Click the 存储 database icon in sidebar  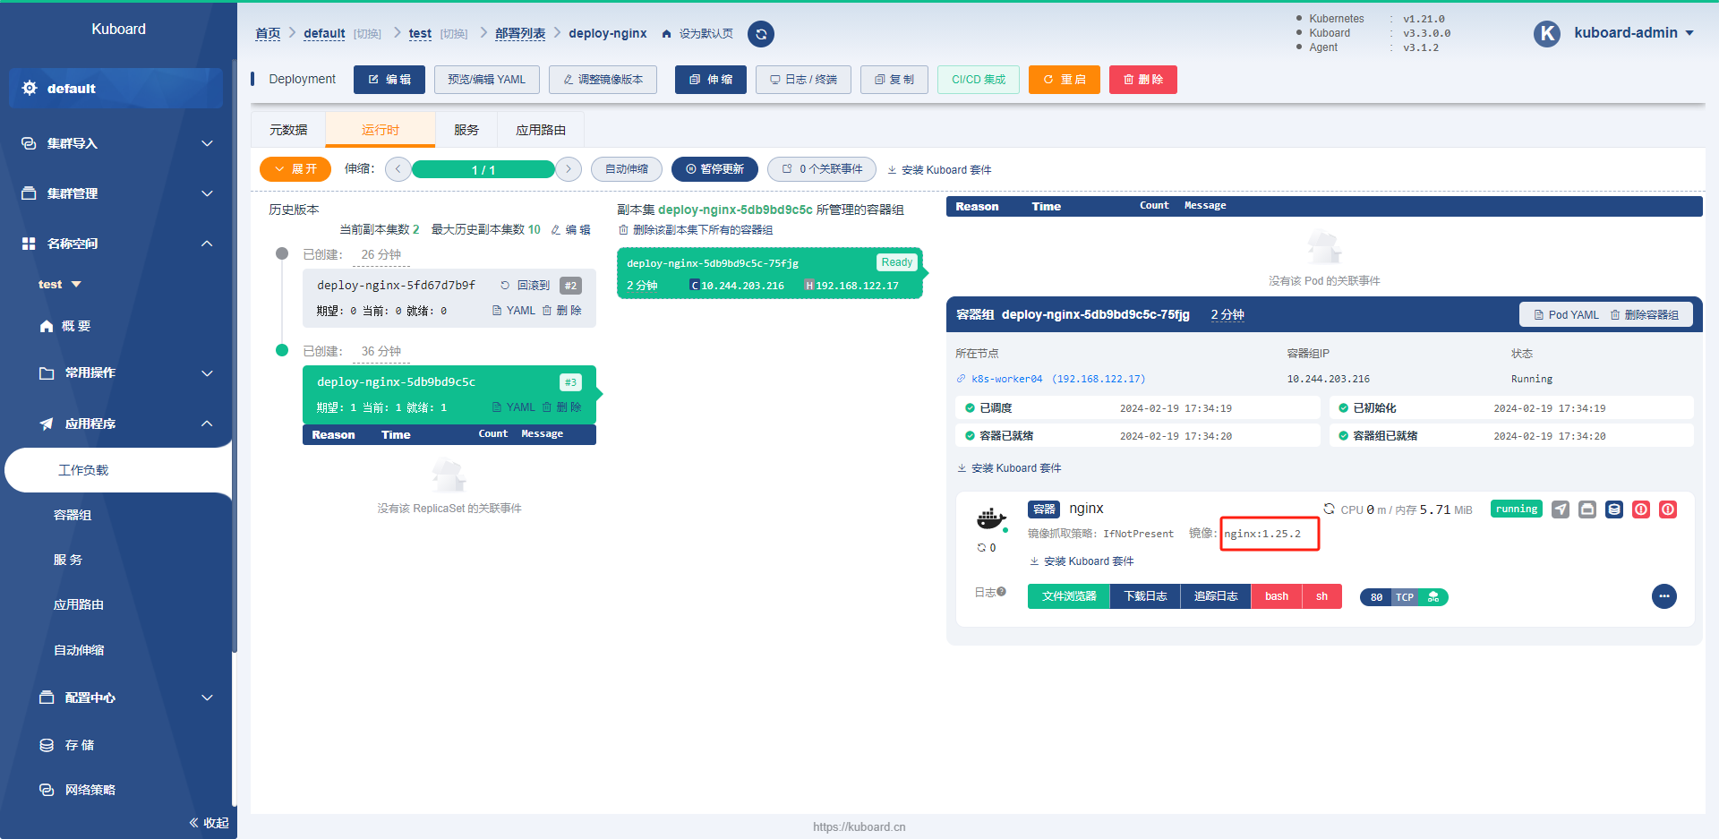coord(47,745)
